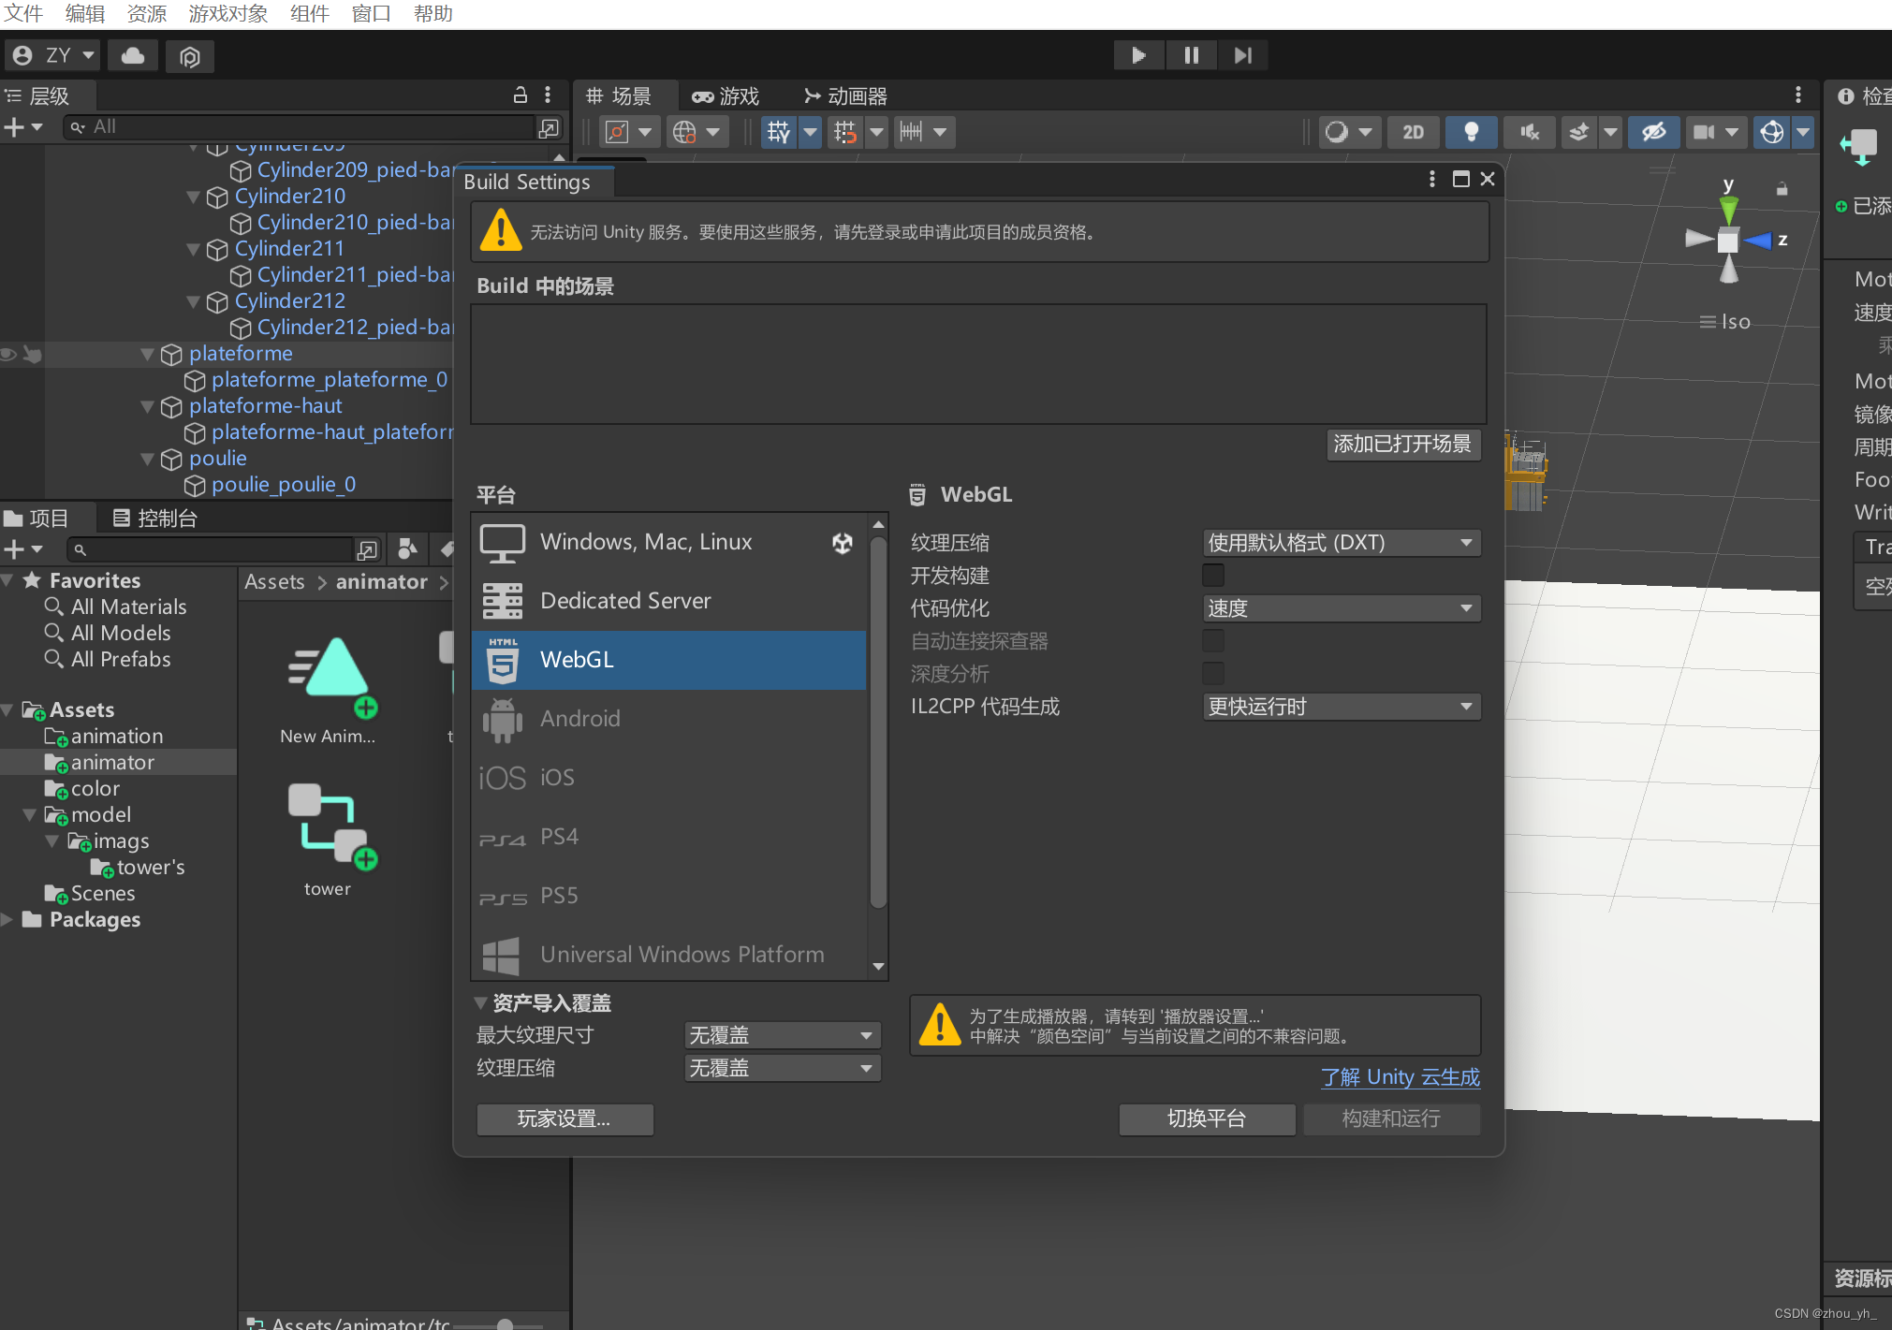1892x1330 pixels.
Task: Open the 了解 Unity 云生成 link
Action: tap(1400, 1077)
